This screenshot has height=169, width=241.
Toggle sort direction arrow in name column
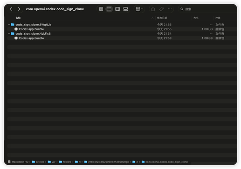(152, 18)
